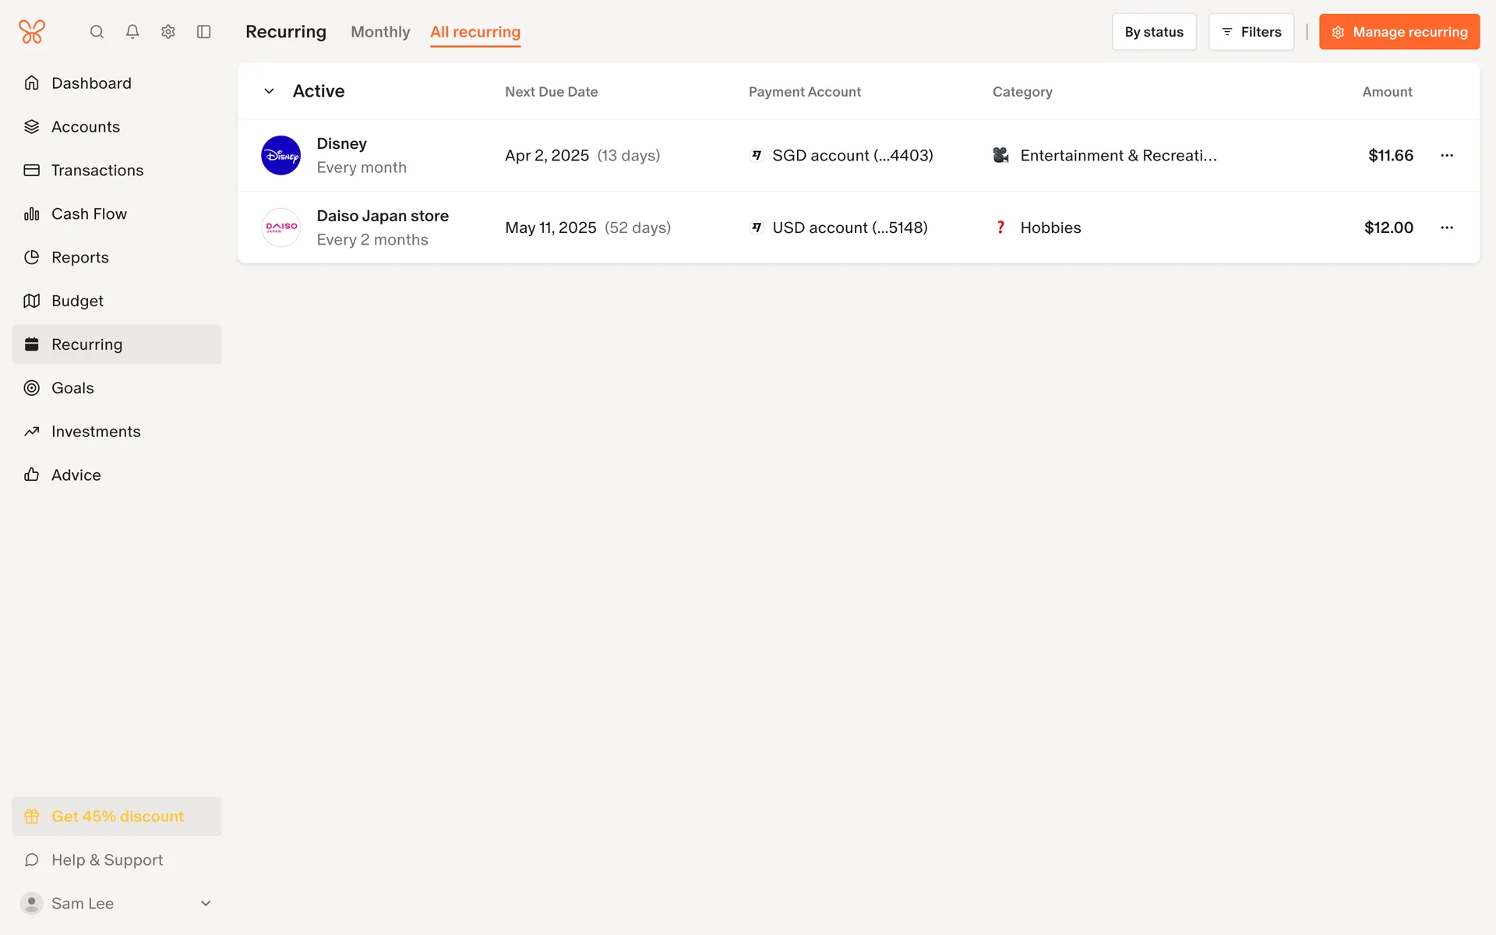
Task: Click Get 45% discount link
Action: pyautogui.click(x=117, y=816)
